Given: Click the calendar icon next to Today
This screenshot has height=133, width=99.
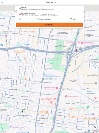Looking at the screenshot, I should click(71, 19).
